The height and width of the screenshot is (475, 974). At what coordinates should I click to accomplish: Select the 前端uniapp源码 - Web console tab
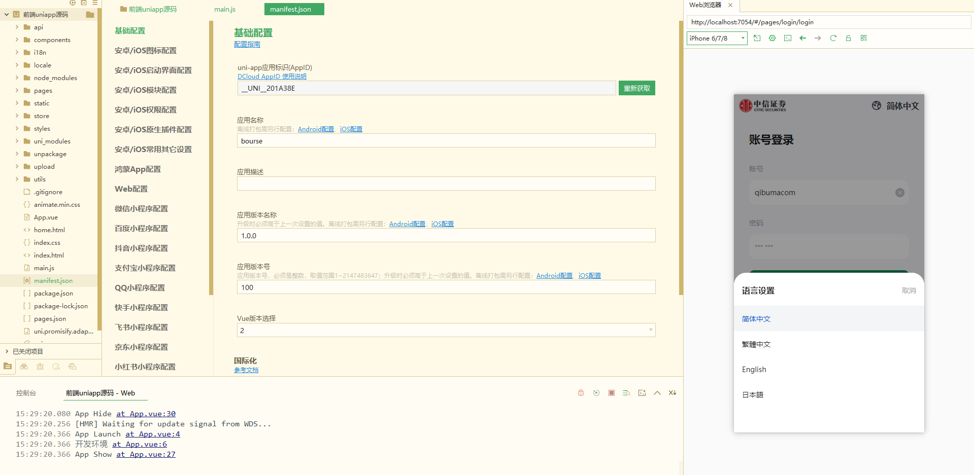[x=100, y=393]
